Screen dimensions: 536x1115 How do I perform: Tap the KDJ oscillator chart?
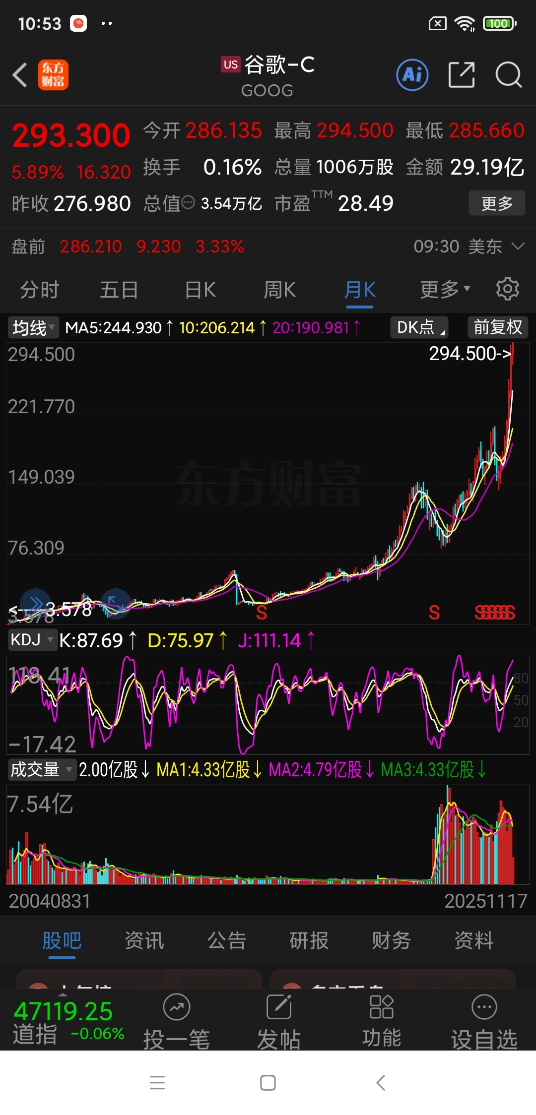[x=268, y=704]
